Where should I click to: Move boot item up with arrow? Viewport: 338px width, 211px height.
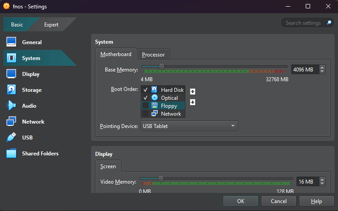click(192, 92)
